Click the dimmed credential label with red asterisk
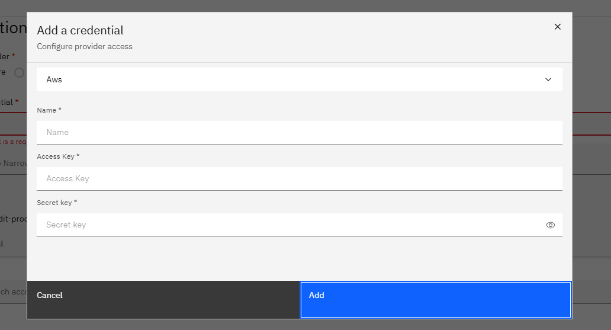The image size is (611, 330). tap(9, 102)
